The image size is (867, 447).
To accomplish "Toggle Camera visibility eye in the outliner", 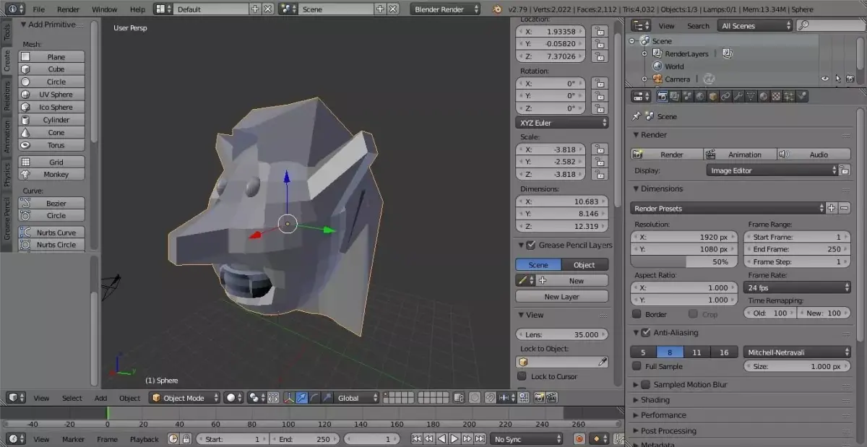I will [825, 79].
